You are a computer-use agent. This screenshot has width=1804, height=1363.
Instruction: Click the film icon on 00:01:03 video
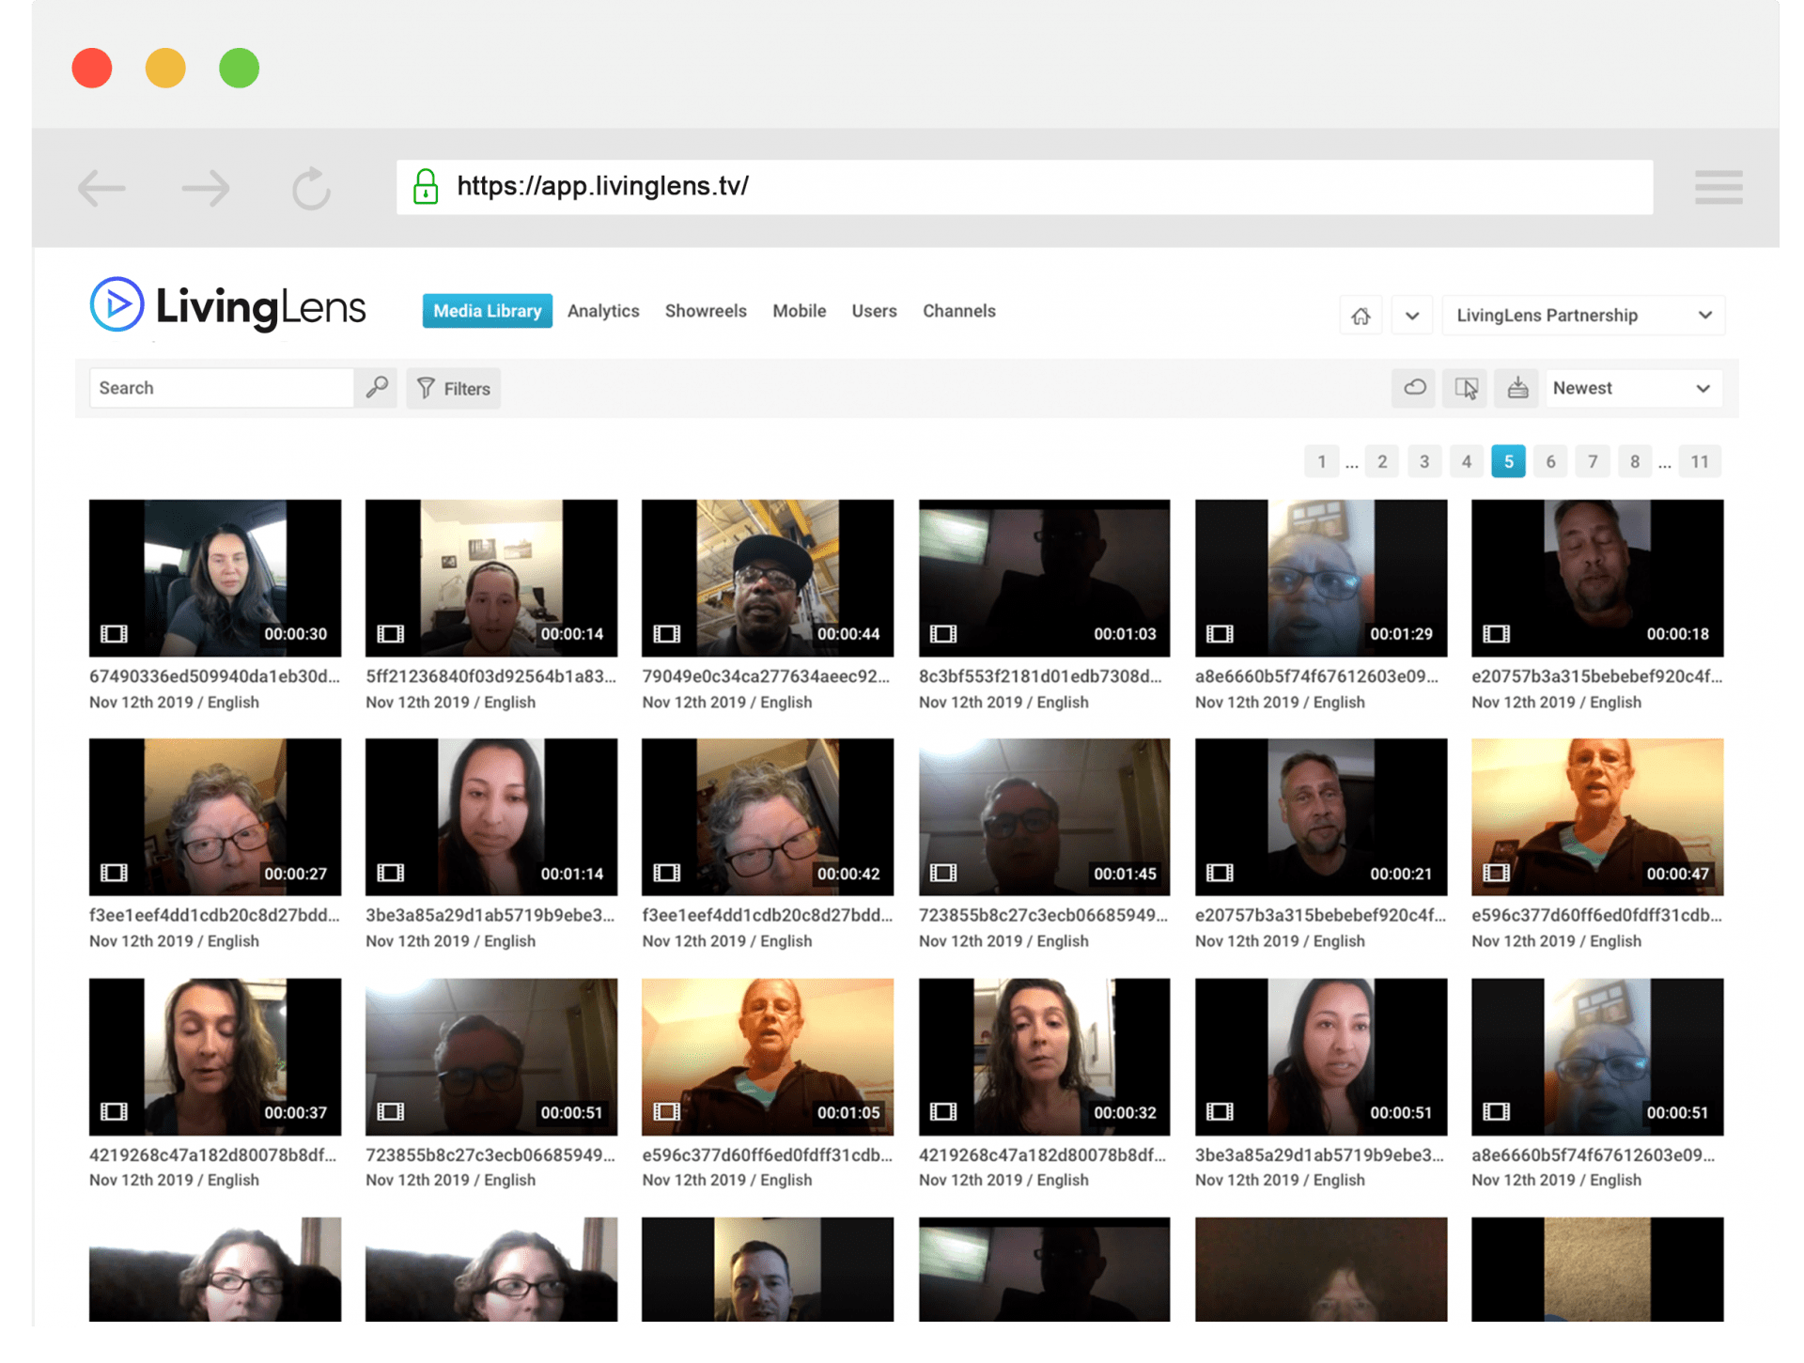tap(943, 634)
